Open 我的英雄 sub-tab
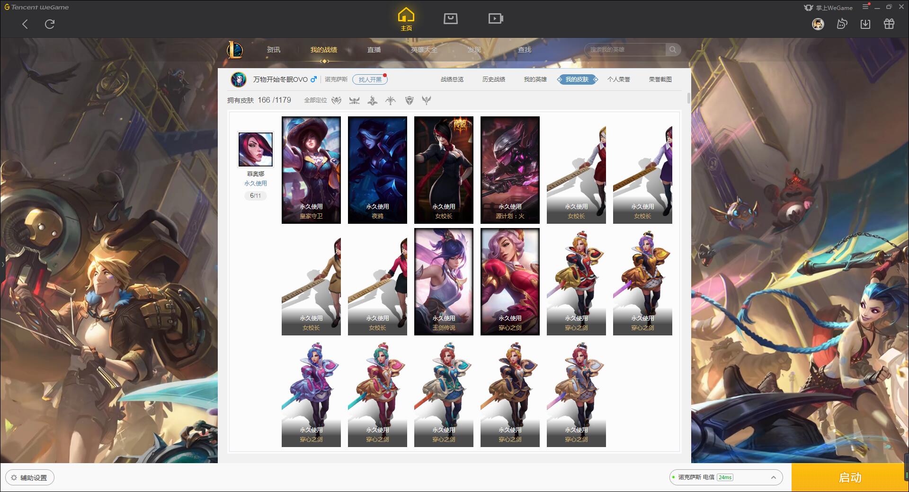 535,79
